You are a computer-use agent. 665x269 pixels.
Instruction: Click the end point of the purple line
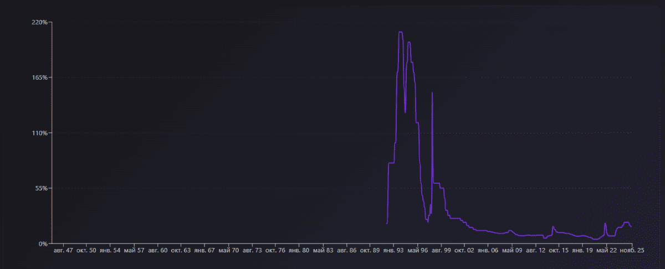pyautogui.click(x=631, y=227)
